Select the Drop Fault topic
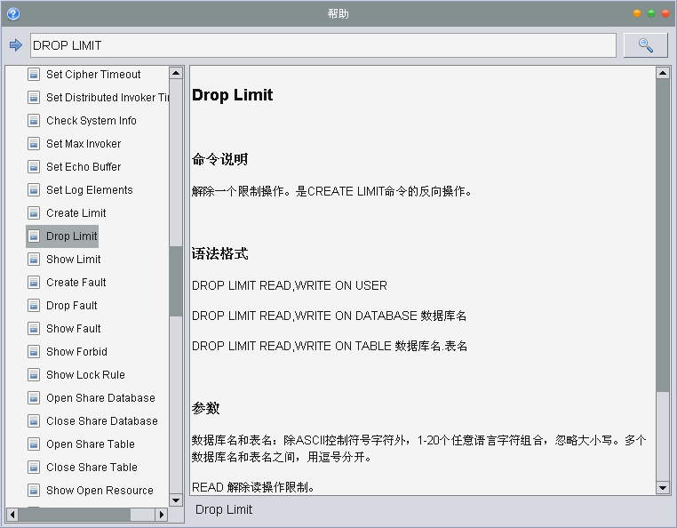 pos(72,306)
